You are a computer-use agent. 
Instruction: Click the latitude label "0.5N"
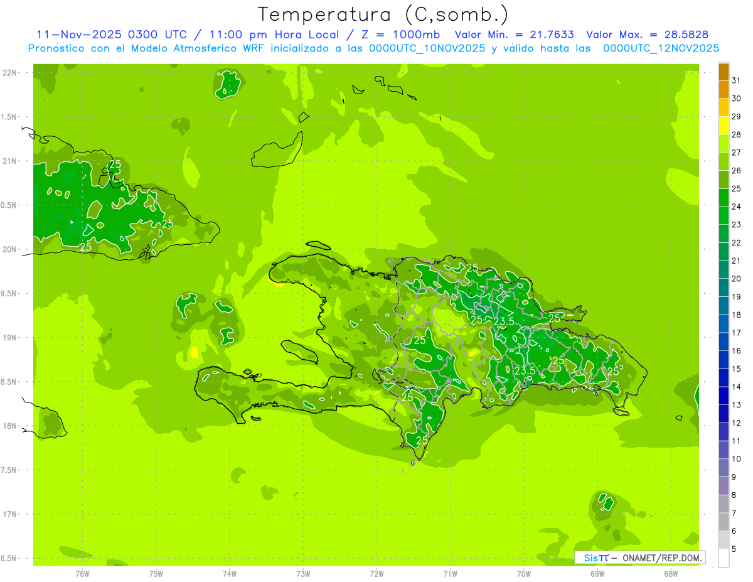(9, 205)
